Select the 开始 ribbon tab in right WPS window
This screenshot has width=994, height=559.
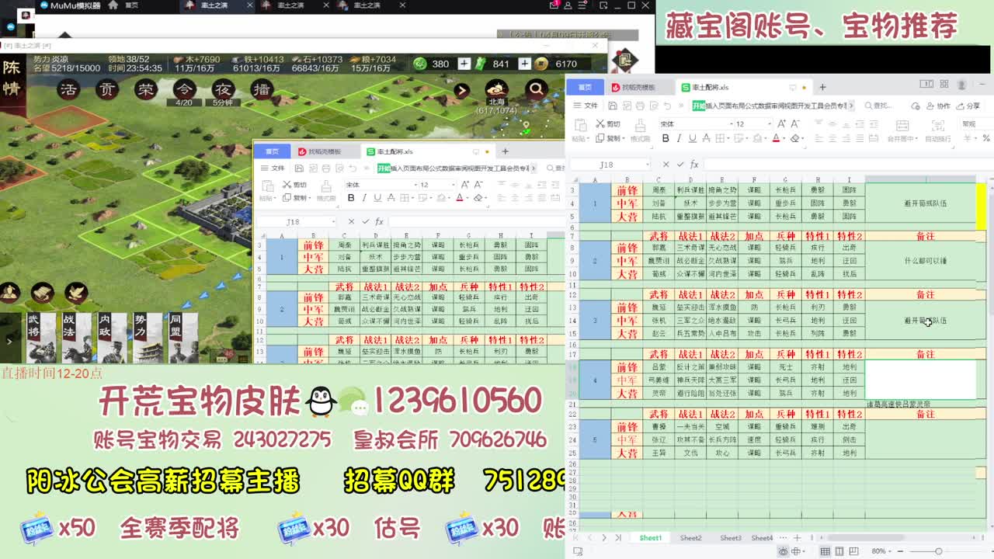(x=698, y=106)
